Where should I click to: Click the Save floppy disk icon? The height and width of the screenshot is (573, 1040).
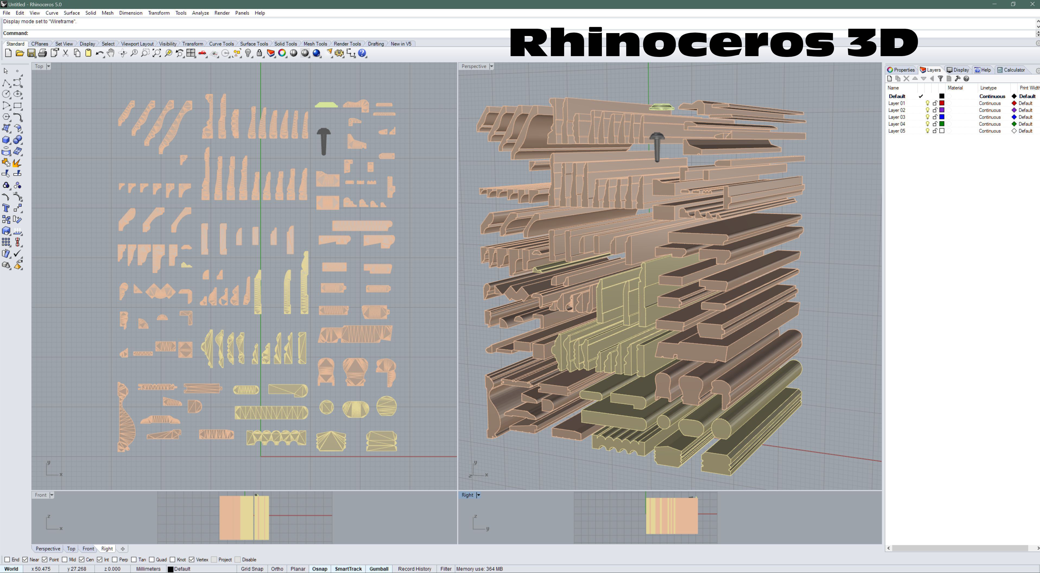coord(31,53)
